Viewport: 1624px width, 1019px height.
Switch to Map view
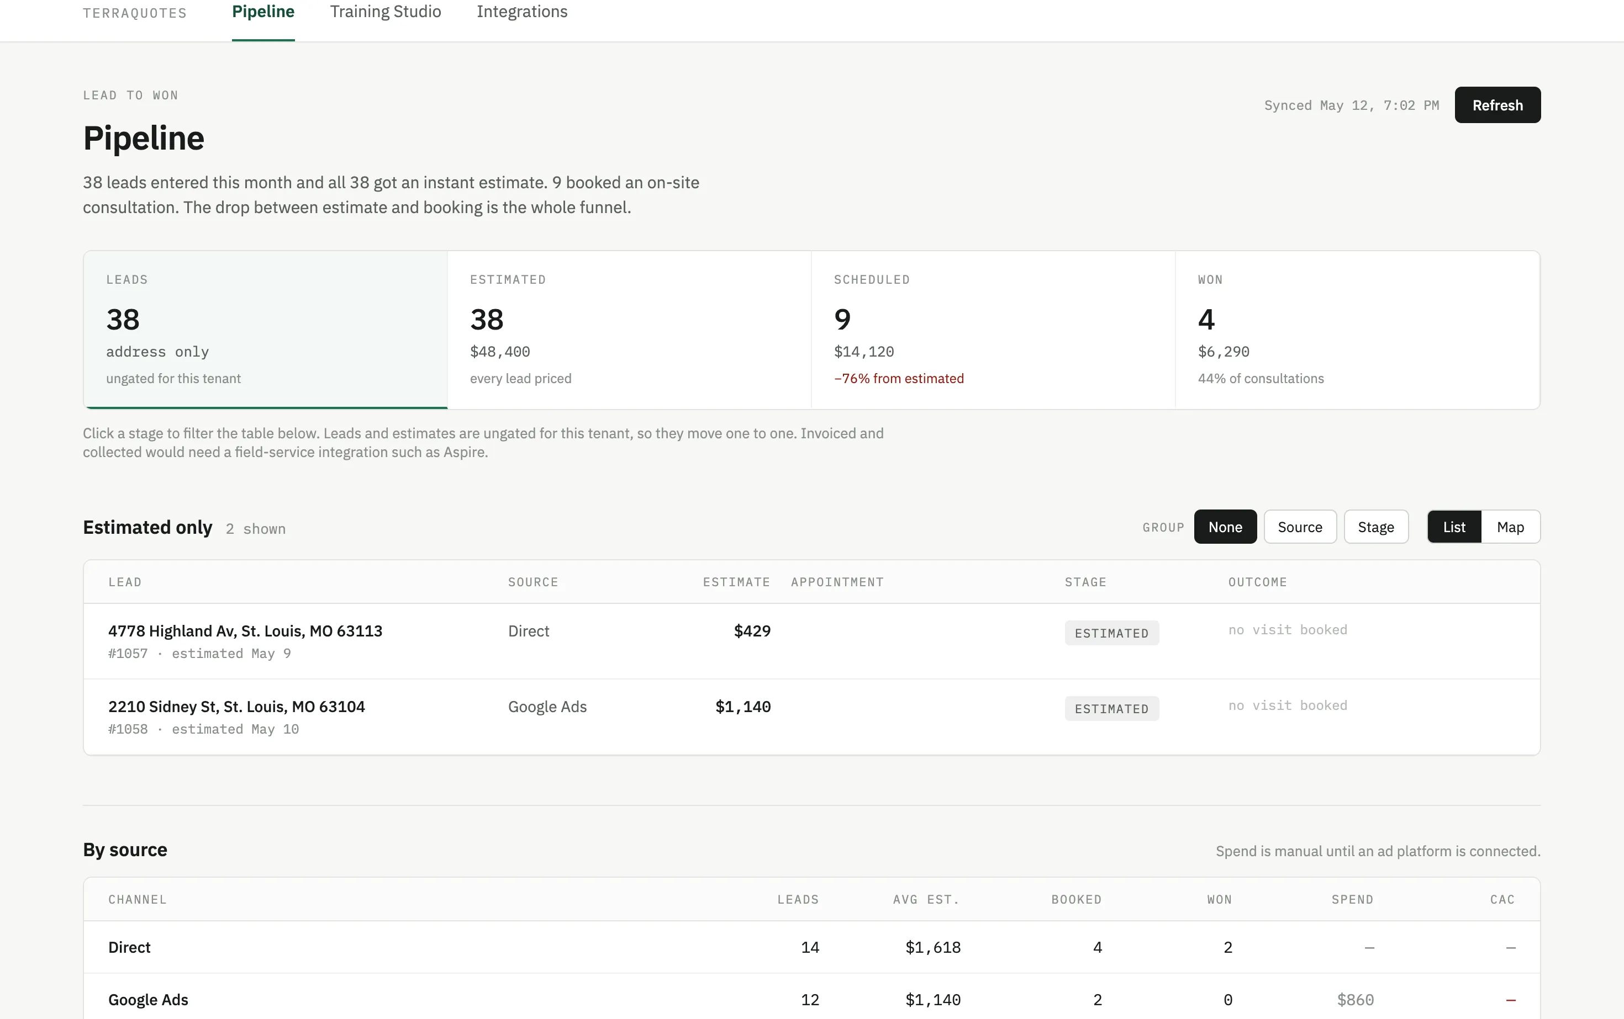[x=1510, y=527]
